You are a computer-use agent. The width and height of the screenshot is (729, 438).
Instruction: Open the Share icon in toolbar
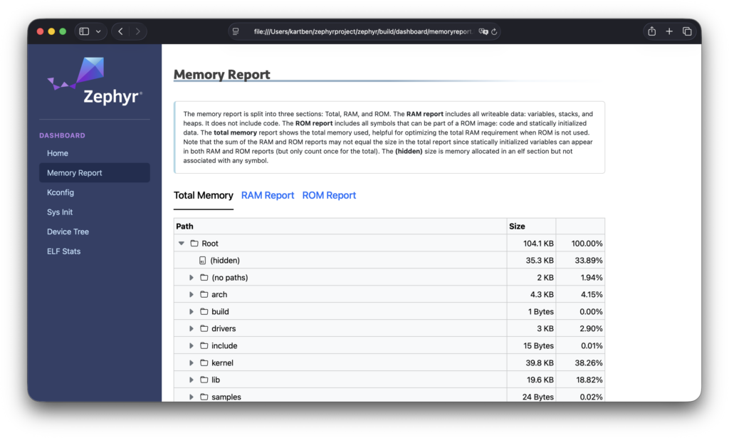tap(651, 31)
